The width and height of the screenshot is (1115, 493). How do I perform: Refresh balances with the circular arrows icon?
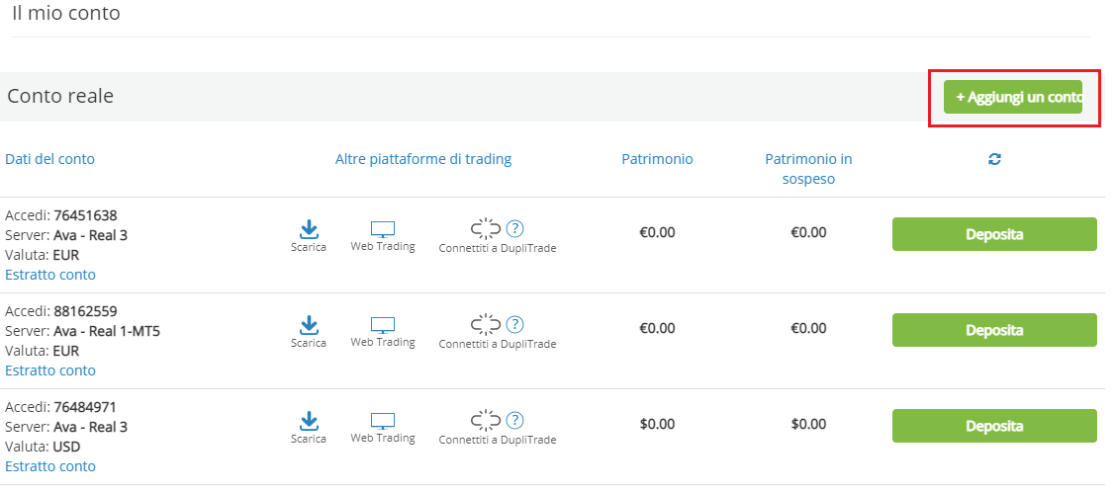click(x=995, y=160)
